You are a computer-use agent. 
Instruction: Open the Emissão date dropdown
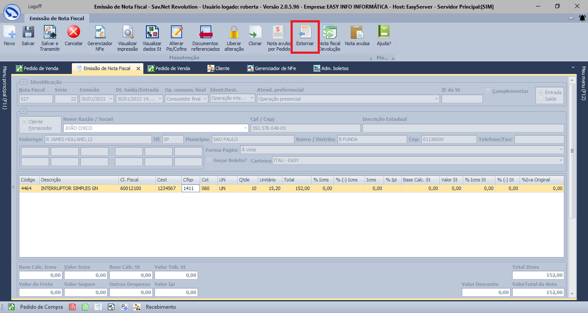pos(110,99)
